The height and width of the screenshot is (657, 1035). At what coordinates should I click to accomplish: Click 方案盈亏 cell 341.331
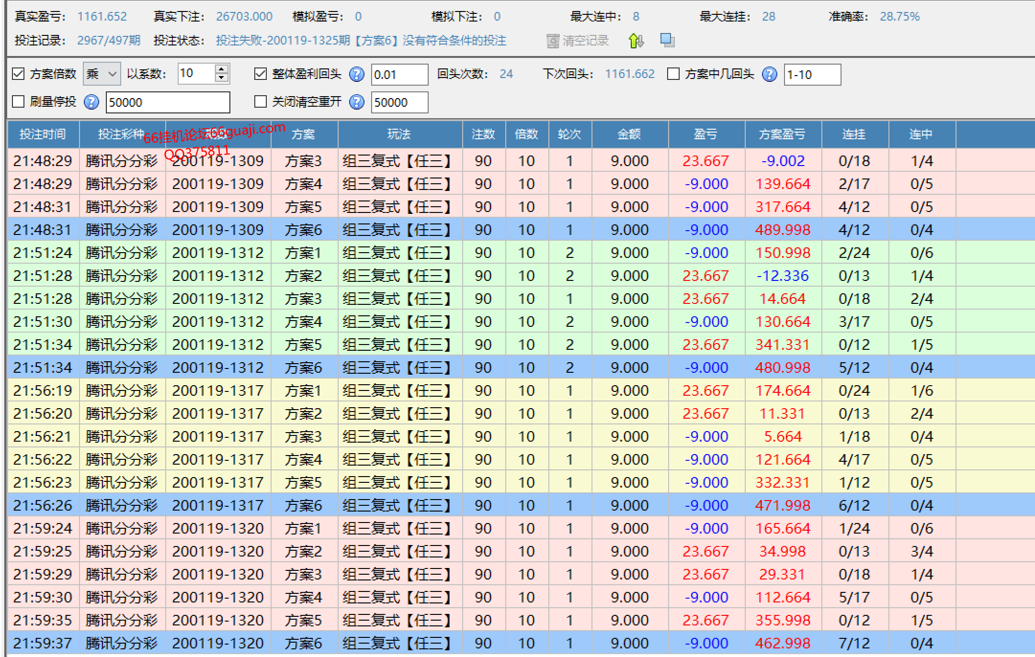point(783,345)
